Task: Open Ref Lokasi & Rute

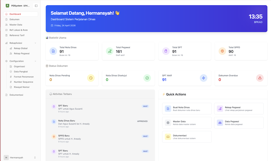Action: tap(21, 30)
